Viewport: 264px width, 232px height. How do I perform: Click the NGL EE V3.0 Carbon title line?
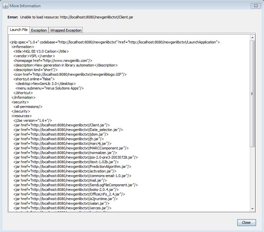pyautogui.click(x=41, y=51)
